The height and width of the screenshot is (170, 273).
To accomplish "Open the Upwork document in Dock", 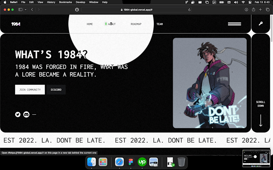I will [170, 162].
